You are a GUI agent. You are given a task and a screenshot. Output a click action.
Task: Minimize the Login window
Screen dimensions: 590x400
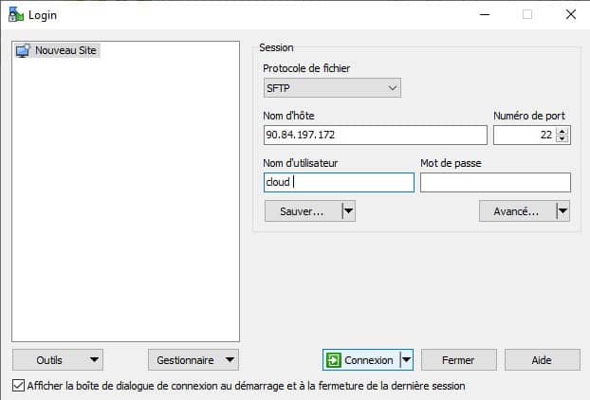485,14
